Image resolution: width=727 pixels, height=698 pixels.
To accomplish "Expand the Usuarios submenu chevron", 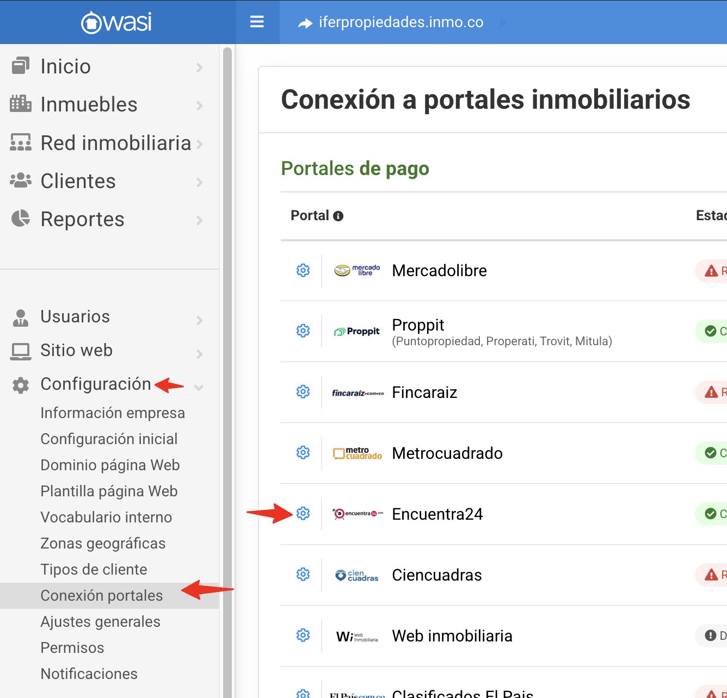I will tap(200, 320).
